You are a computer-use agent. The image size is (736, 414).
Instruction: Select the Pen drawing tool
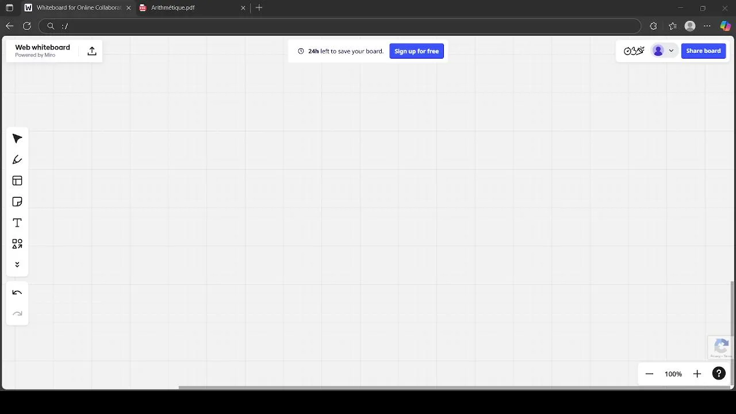pos(17,160)
